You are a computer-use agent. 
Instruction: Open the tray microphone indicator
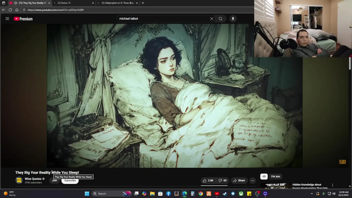(x=323, y=194)
